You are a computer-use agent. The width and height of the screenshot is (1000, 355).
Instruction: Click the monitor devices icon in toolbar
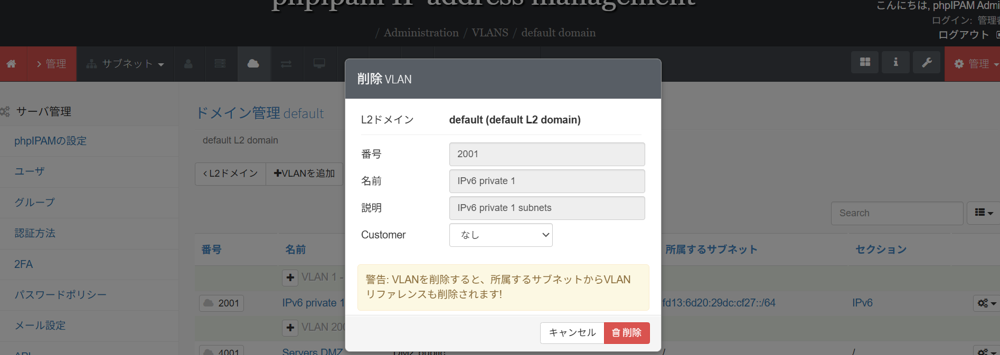point(319,64)
